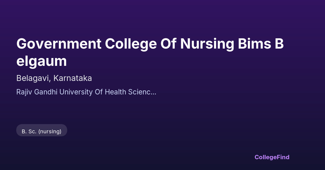Select the B. Sc. (nursing) course tag
This screenshot has width=325, height=170.
point(42,131)
